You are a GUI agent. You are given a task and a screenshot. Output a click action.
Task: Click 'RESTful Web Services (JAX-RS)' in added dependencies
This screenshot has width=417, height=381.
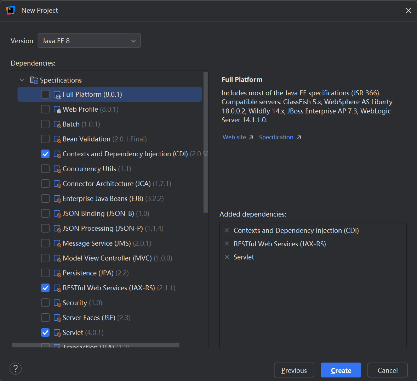click(x=280, y=244)
